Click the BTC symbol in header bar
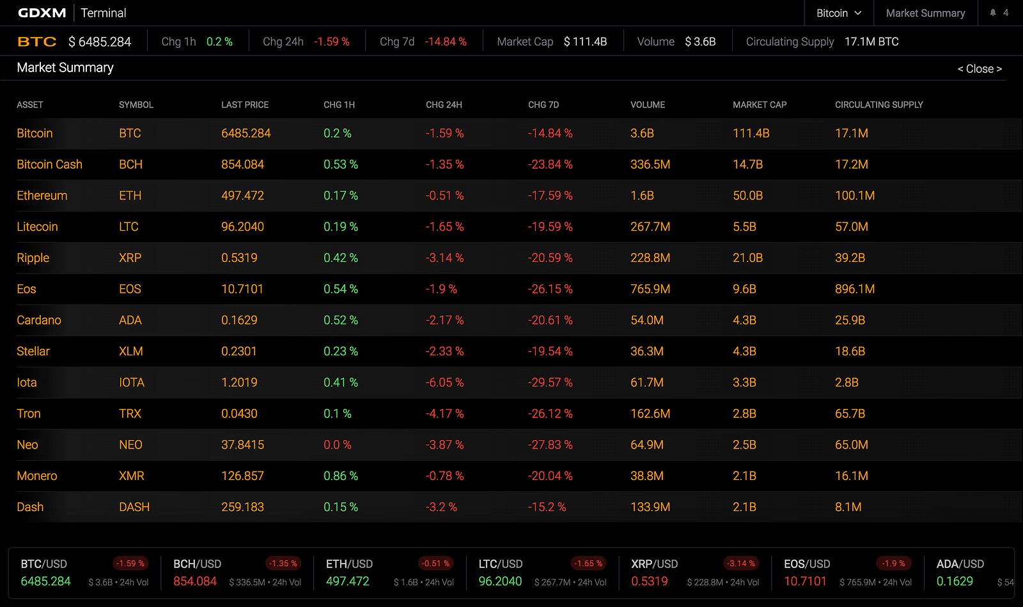The width and height of the screenshot is (1023, 607). coord(37,42)
